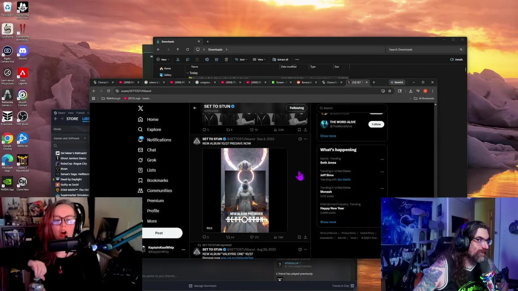Share the Sep 4, 2023 post

tap(305, 237)
